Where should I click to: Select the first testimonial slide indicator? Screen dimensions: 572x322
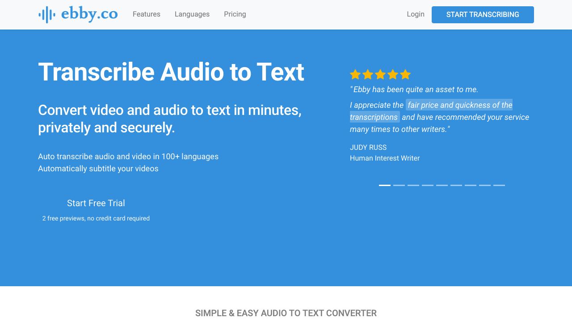point(385,185)
